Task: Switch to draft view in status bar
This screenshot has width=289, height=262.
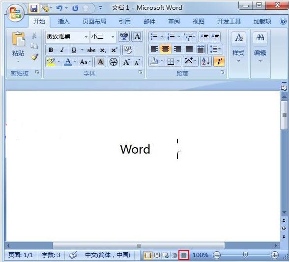Action: click(x=184, y=255)
